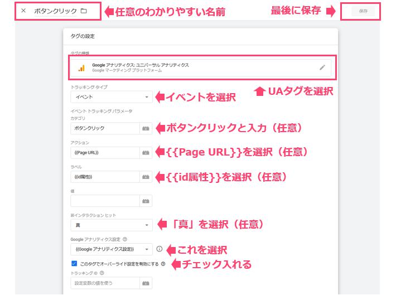The width and height of the screenshot is (396, 300).
Task: Open variable picker beside トラッキング ID field
Action: pyautogui.click(x=146, y=283)
